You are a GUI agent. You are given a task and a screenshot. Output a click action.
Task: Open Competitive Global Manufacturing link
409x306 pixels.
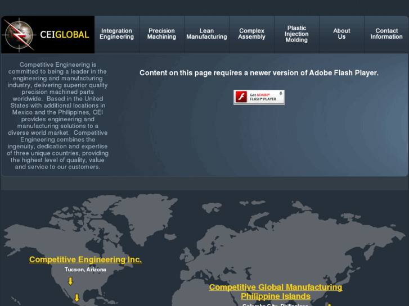tap(276, 287)
